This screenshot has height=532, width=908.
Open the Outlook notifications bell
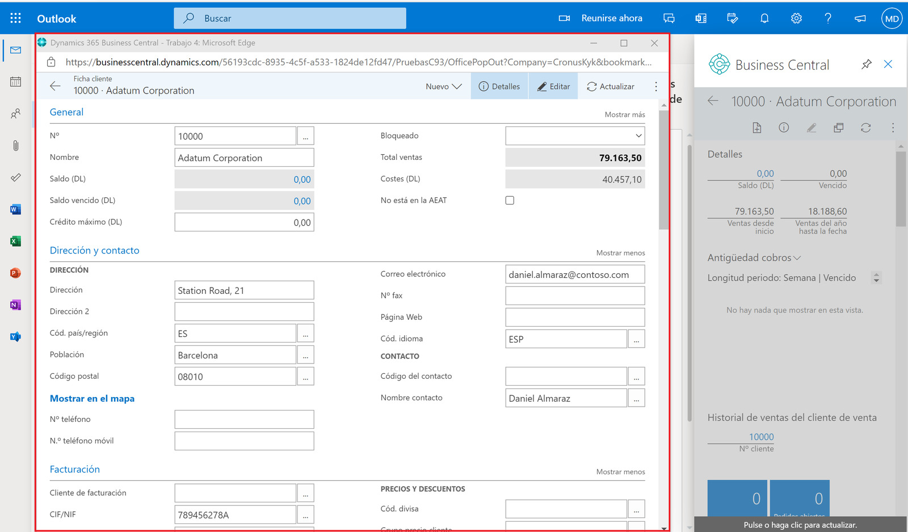pos(764,18)
